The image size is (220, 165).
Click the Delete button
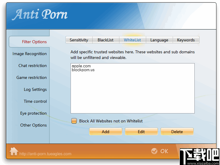click(x=177, y=132)
